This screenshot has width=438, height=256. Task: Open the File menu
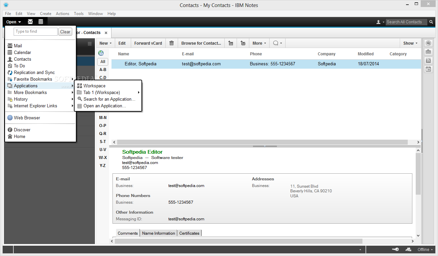(x=8, y=14)
